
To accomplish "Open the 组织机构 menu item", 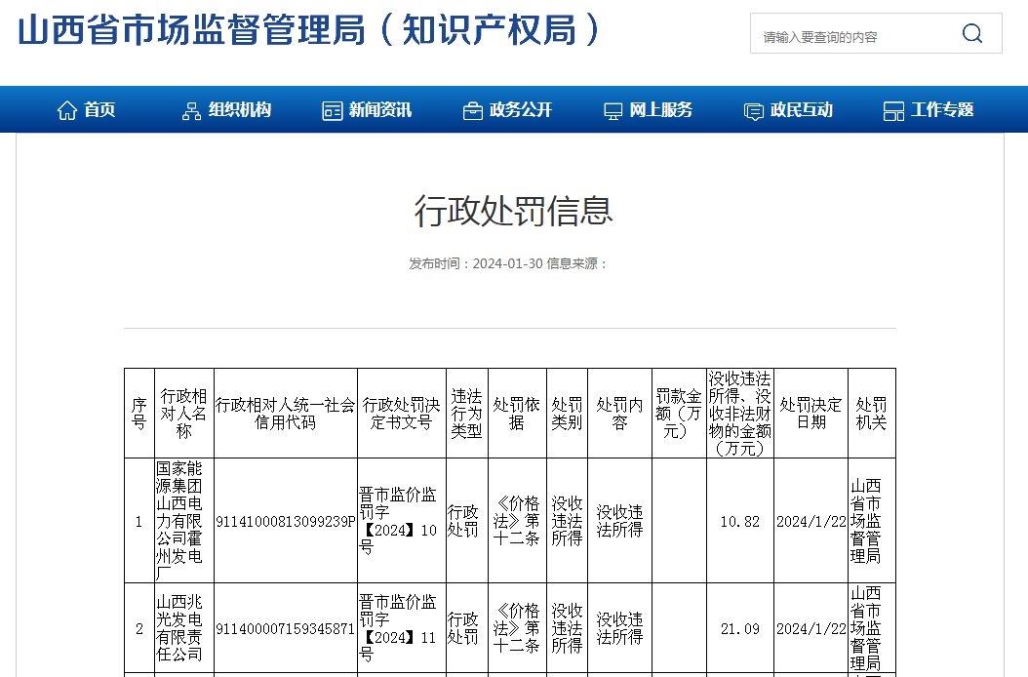I will 240,109.
